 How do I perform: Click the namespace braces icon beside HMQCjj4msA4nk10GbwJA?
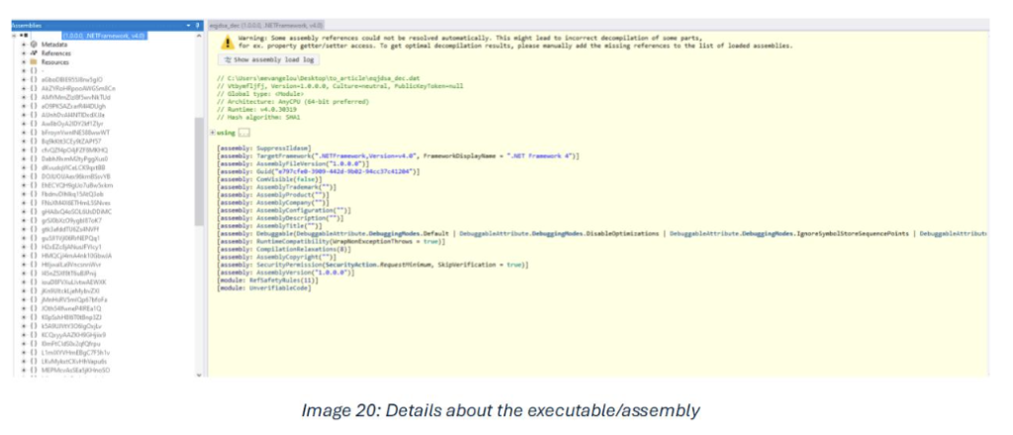click(x=34, y=255)
